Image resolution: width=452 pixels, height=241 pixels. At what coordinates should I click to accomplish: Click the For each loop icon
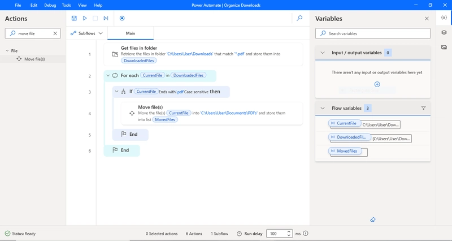coord(115,75)
